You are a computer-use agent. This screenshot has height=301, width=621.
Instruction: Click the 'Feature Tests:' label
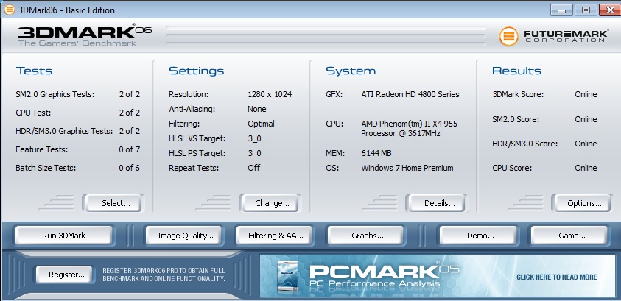(x=41, y=149)
